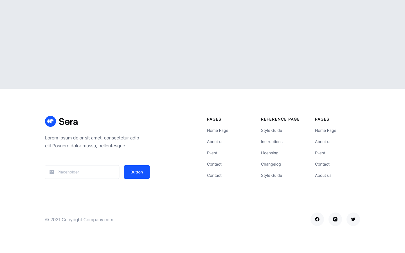This screenshot has height=253, width=405.
Task: Open Home Page in the rightmost column
Action: (325, 130)
